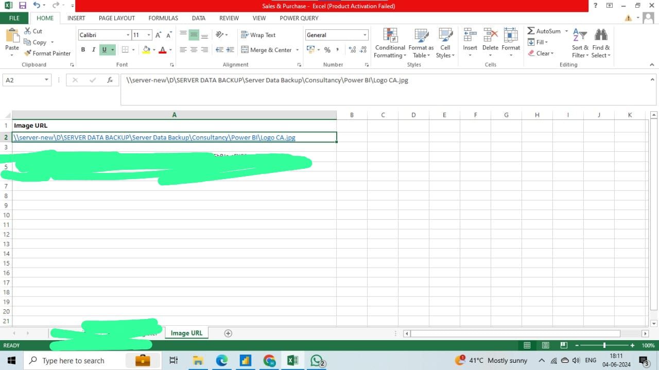This screenshot has width=659, height=370.
Task: Toggle Italic formatting
Action: (93, 50)
